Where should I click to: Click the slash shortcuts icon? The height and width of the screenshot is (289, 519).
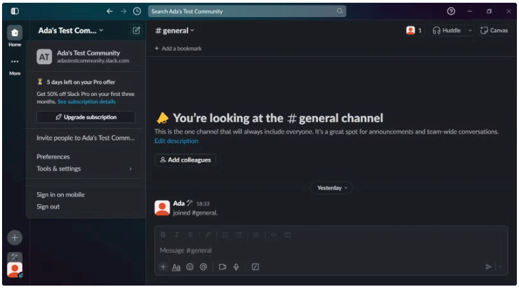255,267
